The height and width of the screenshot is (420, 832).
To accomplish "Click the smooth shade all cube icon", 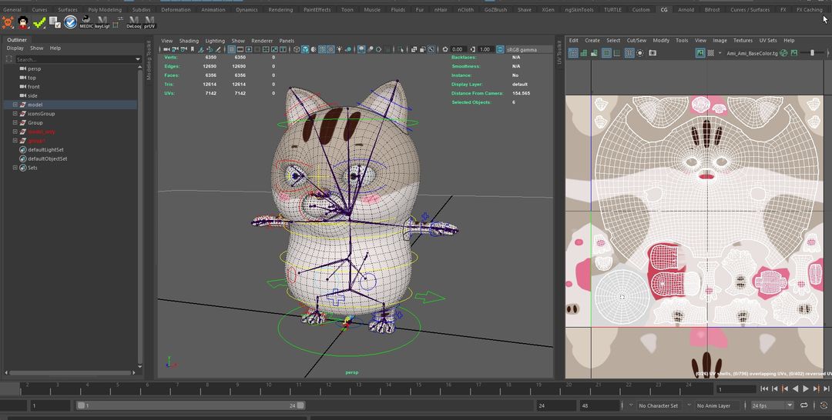I will [305, 49].
